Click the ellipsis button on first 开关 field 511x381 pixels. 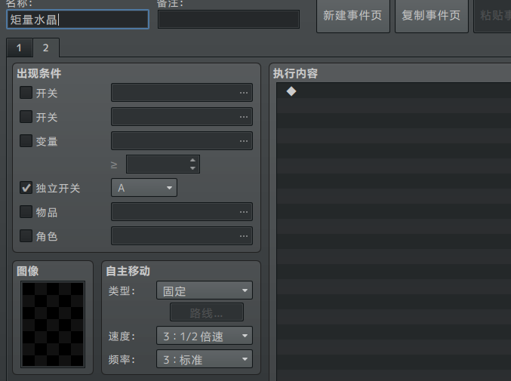(243, 93)
